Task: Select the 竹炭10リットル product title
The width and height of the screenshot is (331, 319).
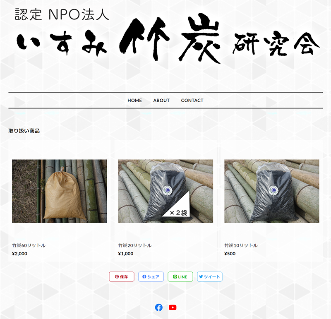Action: pyautogui.click(x=241, y=245)
